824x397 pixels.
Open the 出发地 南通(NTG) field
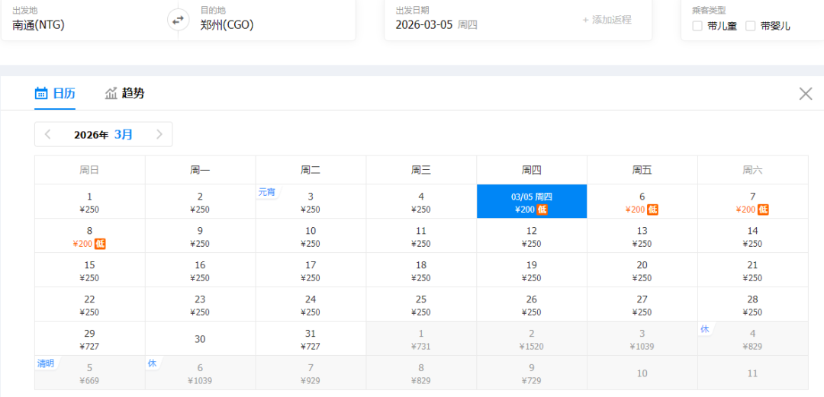pyautogui.click(x=76, y=24)
